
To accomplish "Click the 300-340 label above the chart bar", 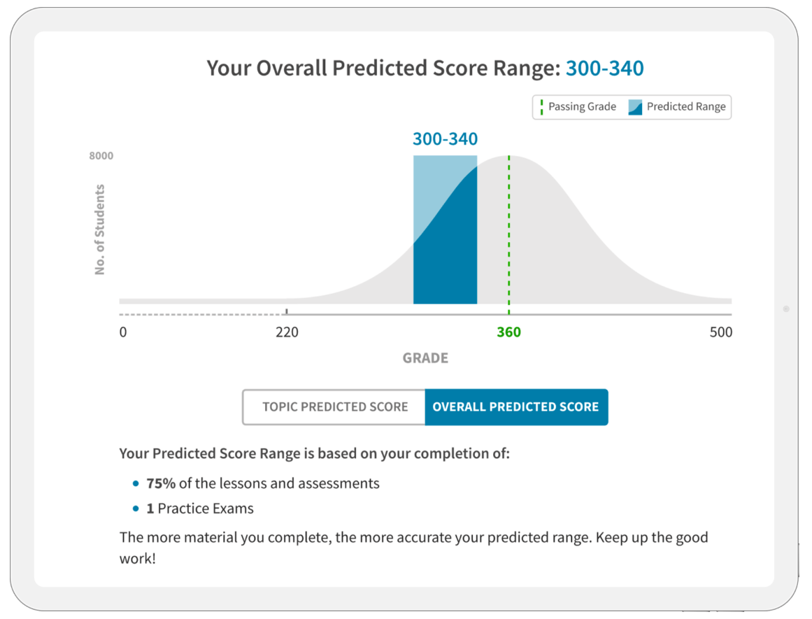I will pos(445,139).
